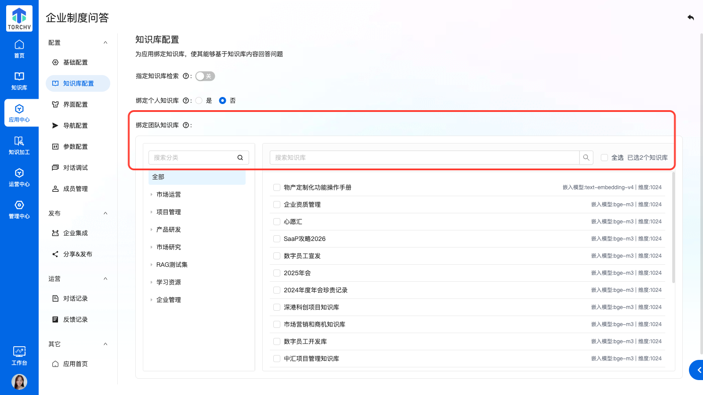Click help icon next to 绑定团队知识库
Viewport: 703px width, 395px height.
pos(186,126)
